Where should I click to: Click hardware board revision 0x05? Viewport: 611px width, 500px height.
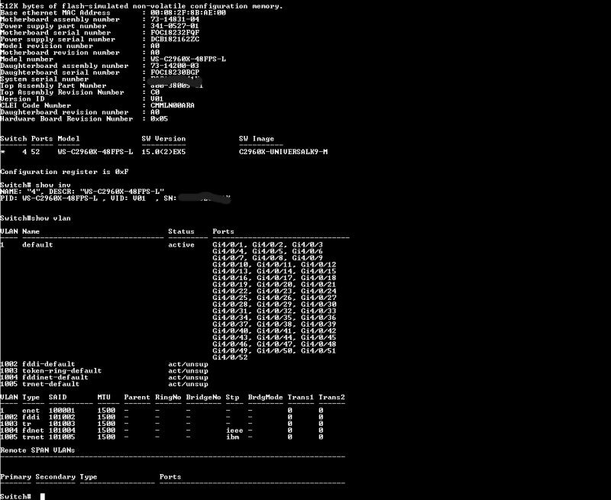pyautogui.click(x=160, y=119)
